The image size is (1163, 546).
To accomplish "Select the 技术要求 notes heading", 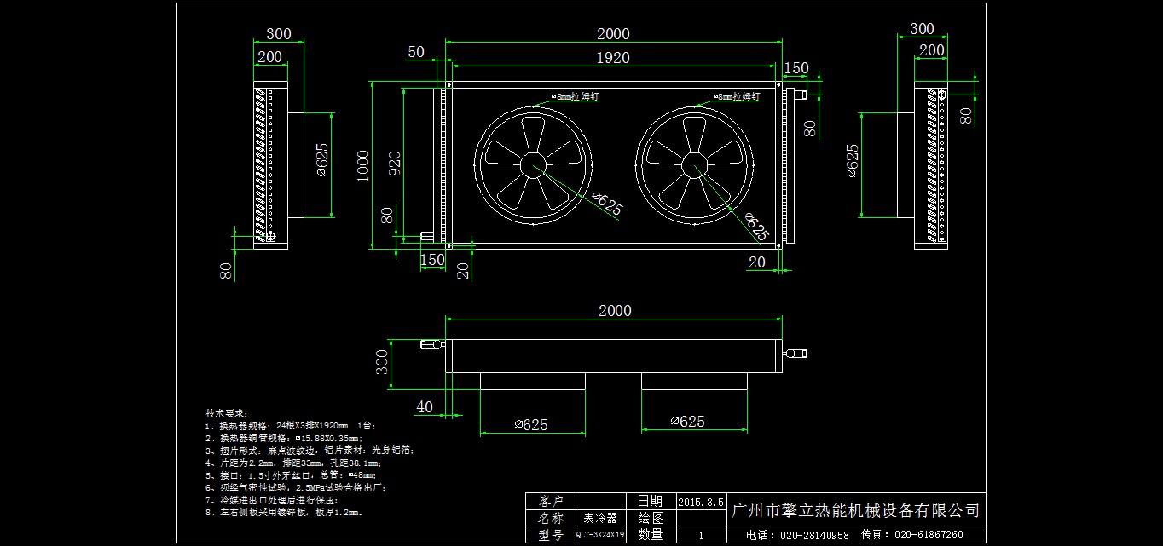I will tap(226, 412).
